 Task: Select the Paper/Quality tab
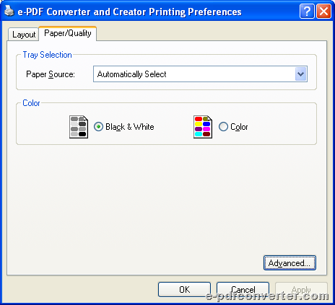68,33
